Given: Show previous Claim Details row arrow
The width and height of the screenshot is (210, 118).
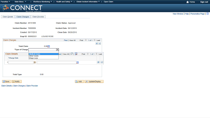Looking at the screenshot, I should coord(88,54).
